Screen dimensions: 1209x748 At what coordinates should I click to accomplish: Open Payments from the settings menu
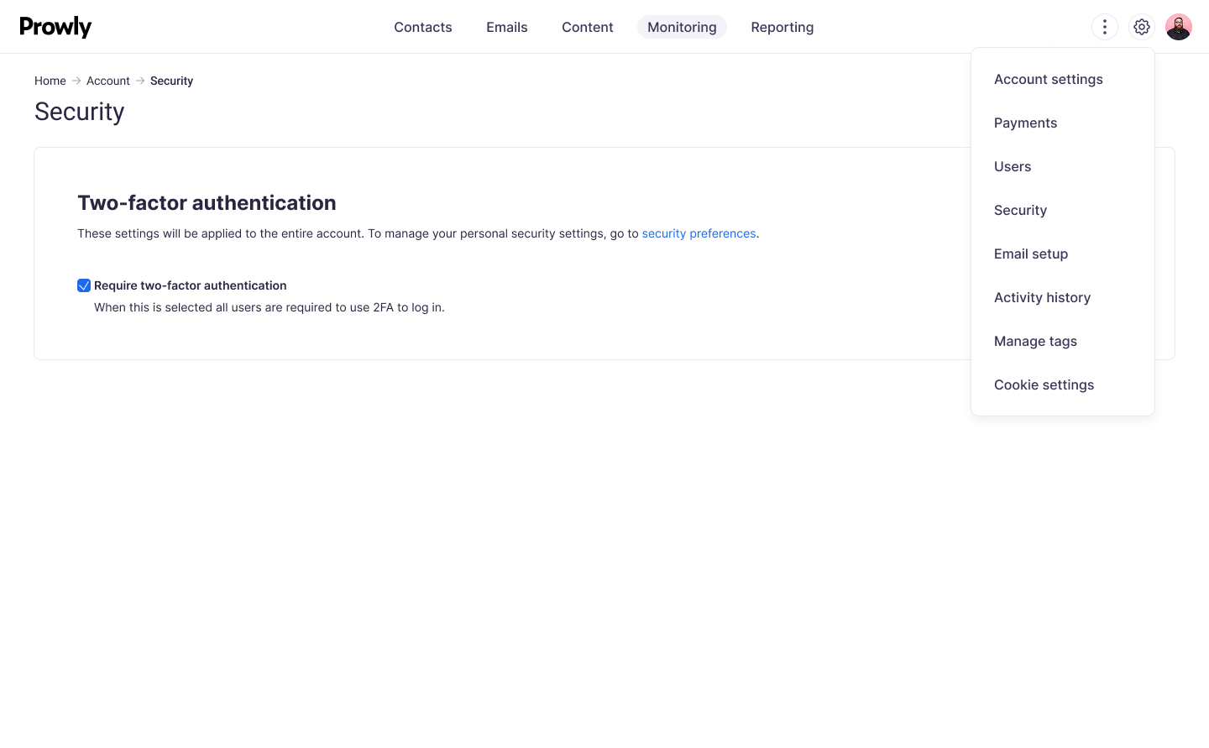1025,123
